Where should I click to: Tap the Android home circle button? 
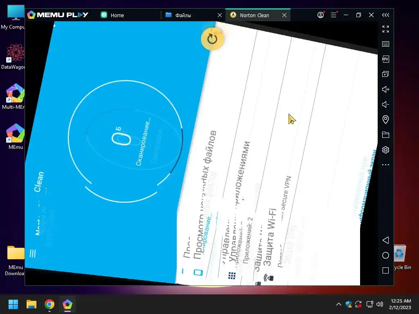pos(385,255)
